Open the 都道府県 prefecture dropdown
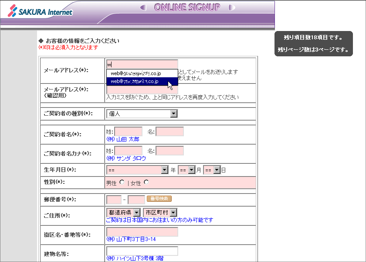 123,212
